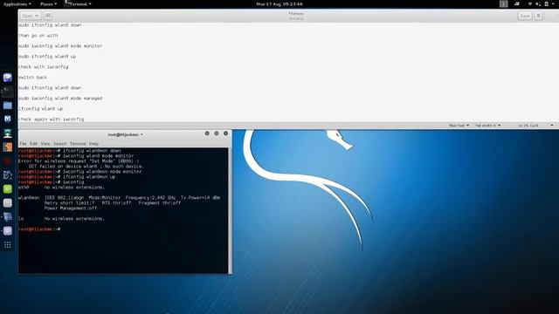Click the battery icon in top bar
Viewport: 559px width, 314px height.
point(546,3)
